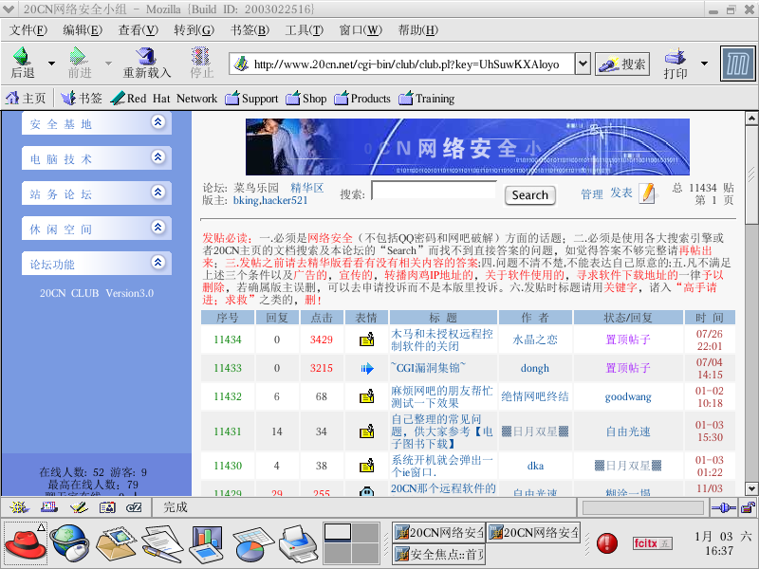Open author link 水晶之恋
759x569 pixels.
535,340
